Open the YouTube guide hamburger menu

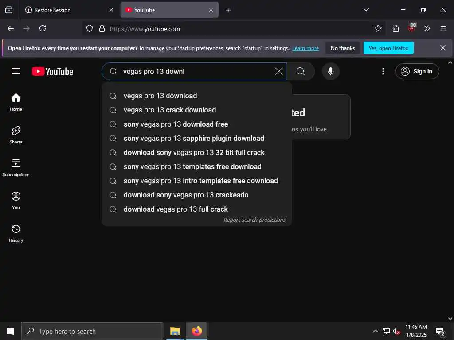click(16, 71)
